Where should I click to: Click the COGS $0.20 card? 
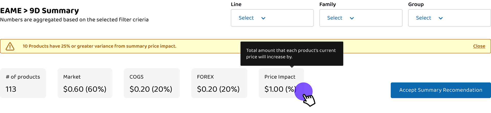coord(152,83)
